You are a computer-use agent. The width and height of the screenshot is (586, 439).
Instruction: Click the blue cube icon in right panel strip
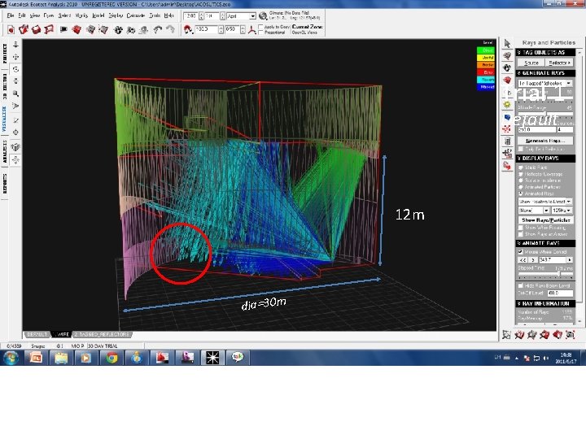tap(507, 117)
